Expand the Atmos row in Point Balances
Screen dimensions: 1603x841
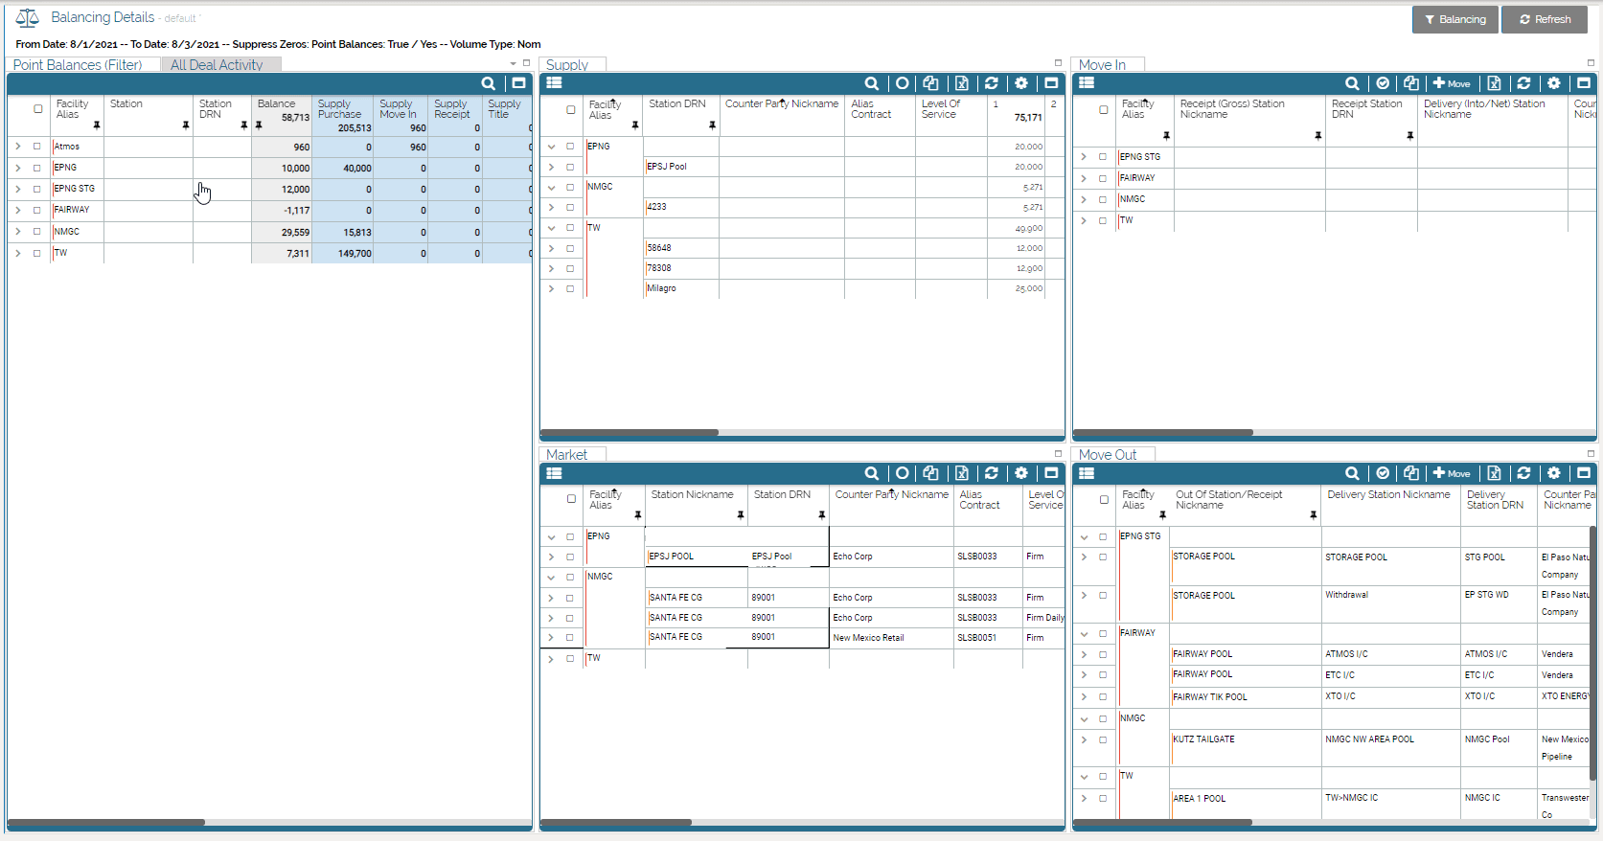click(x=17, y=147)
